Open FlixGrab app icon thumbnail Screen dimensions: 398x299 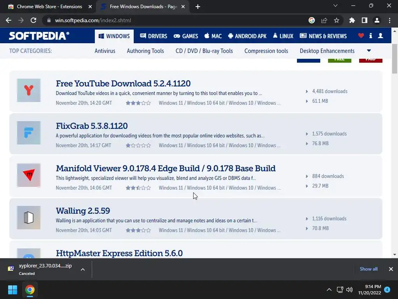point(29,133)
